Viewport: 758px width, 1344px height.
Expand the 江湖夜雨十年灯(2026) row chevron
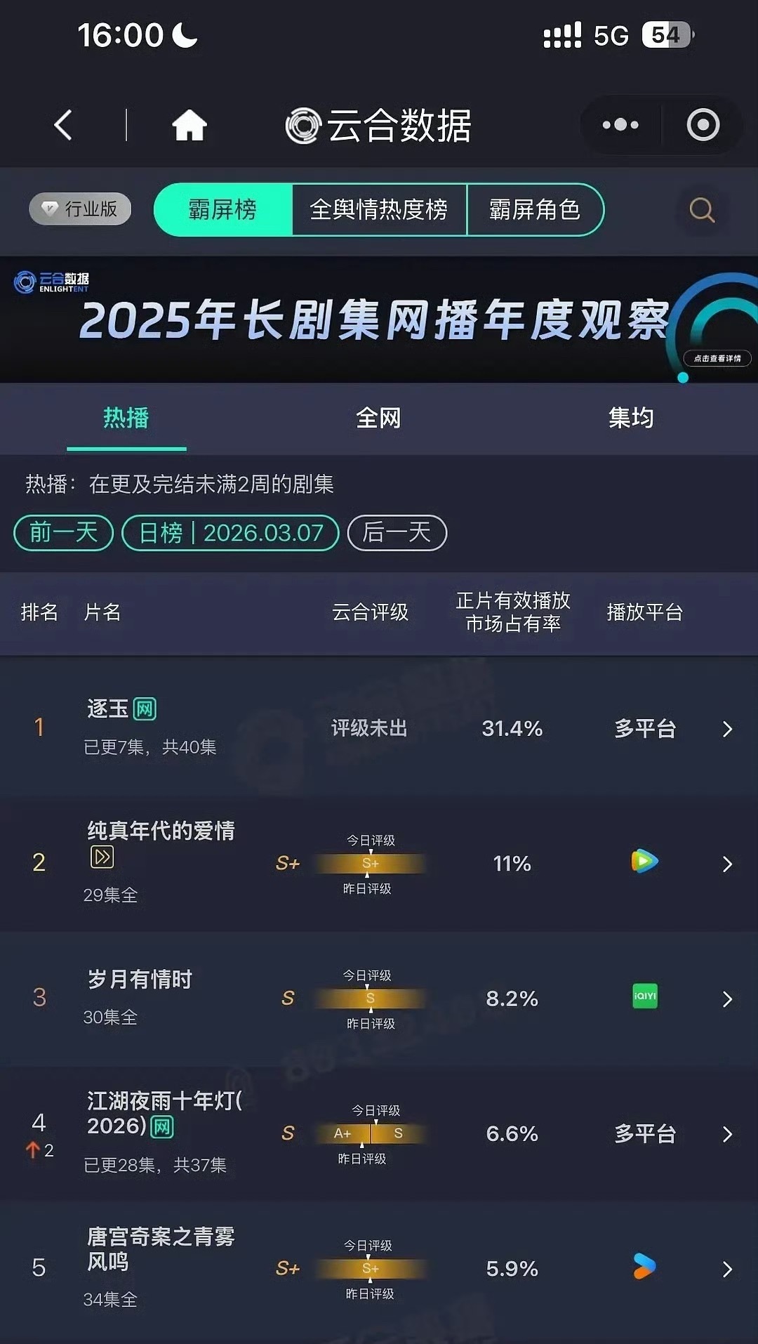pos(727,1133)
